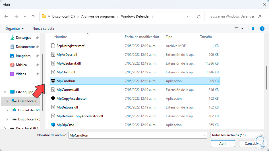The image size is (269, 151).
Task: Change the view layout icon
Action: 236,29
